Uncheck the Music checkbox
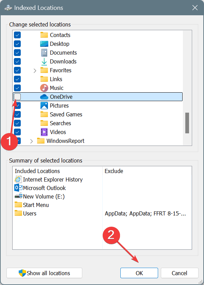 [17, 88]
